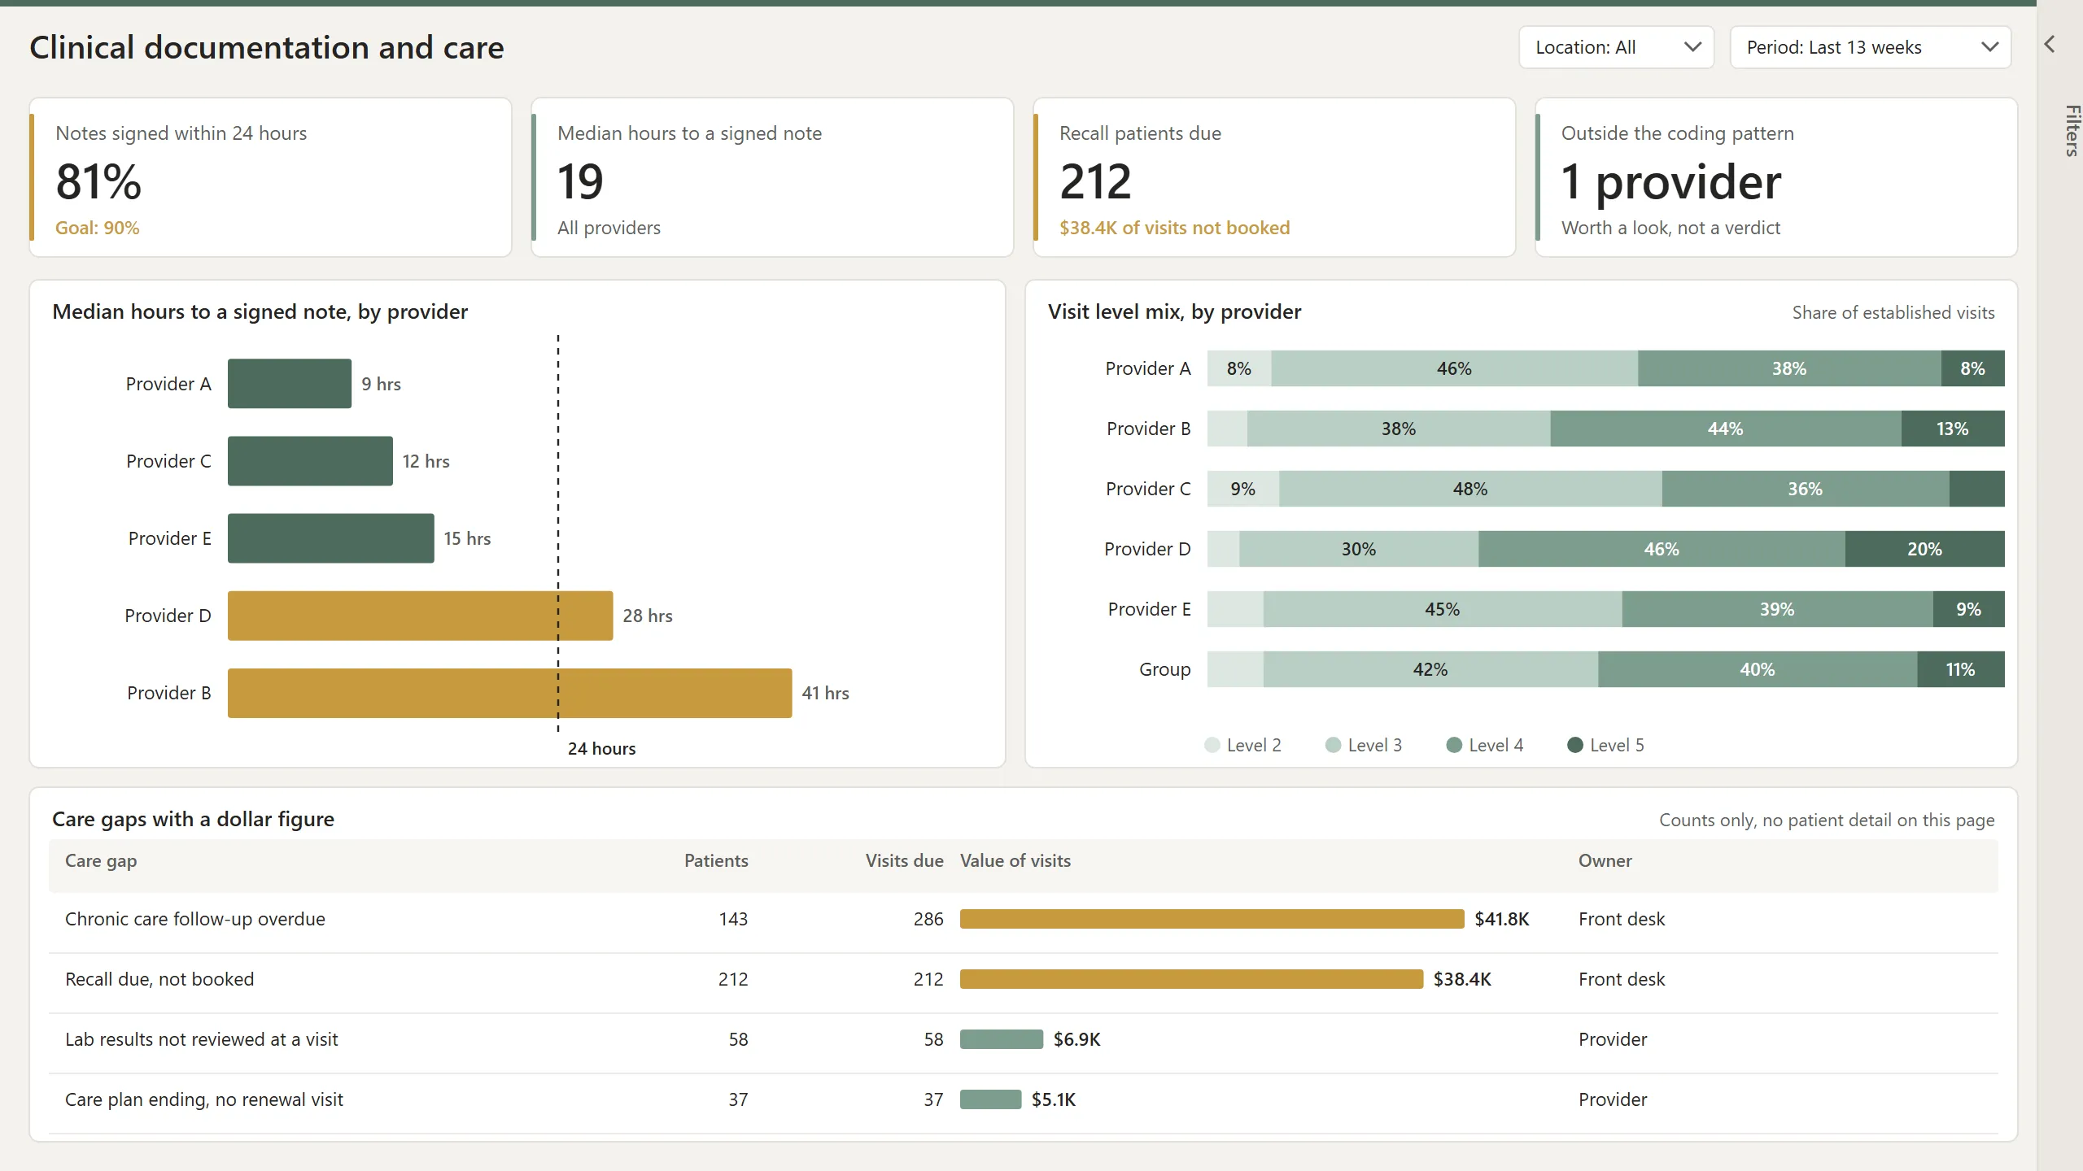Click the $38.4K of visits not booked text

pos(1174,228)
